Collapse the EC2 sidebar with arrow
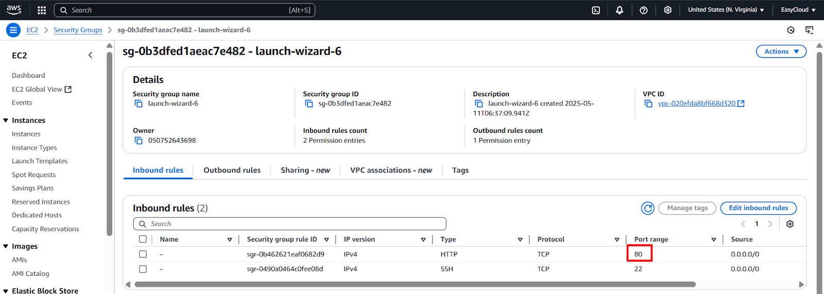The width and height of the screenshot is (824, 294). [91, 55]
